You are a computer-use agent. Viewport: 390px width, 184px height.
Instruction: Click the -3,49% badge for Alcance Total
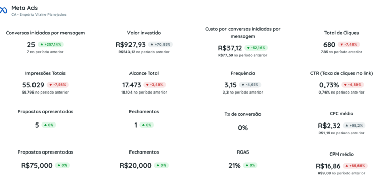tap(154, 85)
